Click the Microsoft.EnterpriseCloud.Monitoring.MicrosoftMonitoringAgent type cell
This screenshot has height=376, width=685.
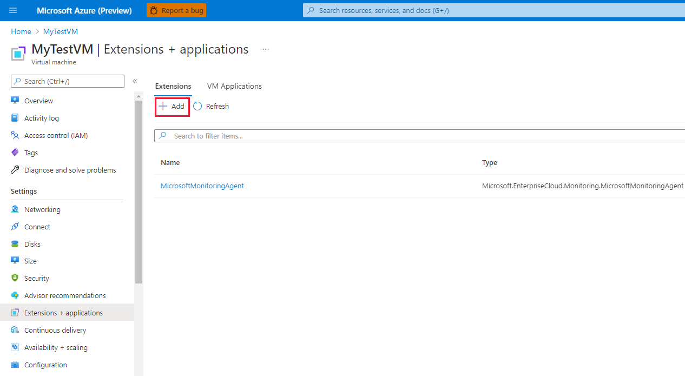[583, 186]
